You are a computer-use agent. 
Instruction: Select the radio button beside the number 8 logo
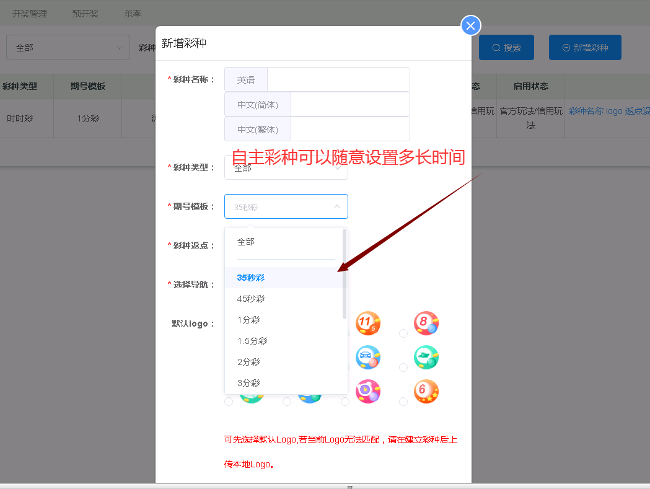click(x=403, y=333)
